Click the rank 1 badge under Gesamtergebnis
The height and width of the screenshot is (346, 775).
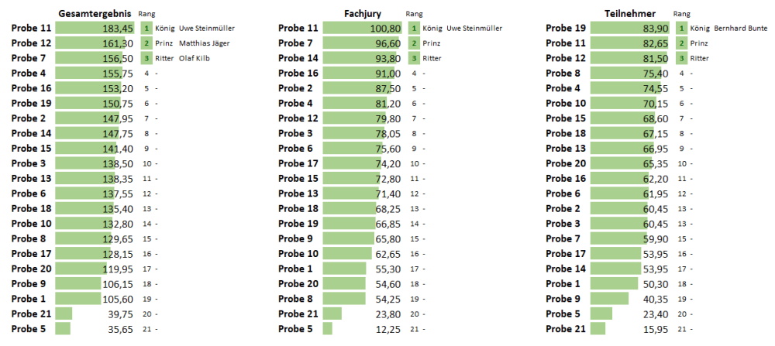coord(144,28)
